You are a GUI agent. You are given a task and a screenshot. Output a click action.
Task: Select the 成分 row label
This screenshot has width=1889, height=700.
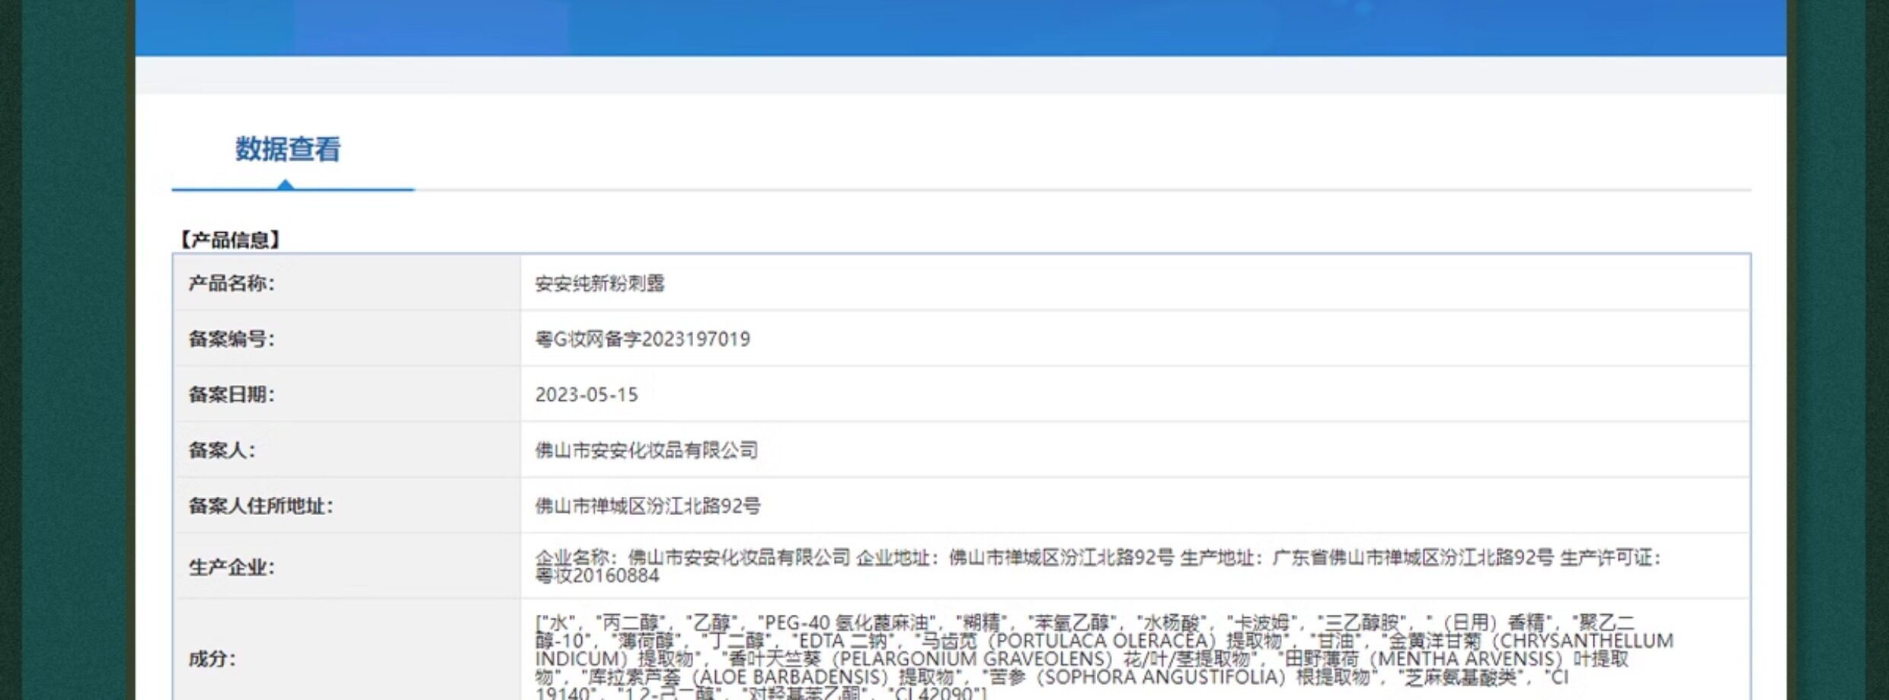212,658
